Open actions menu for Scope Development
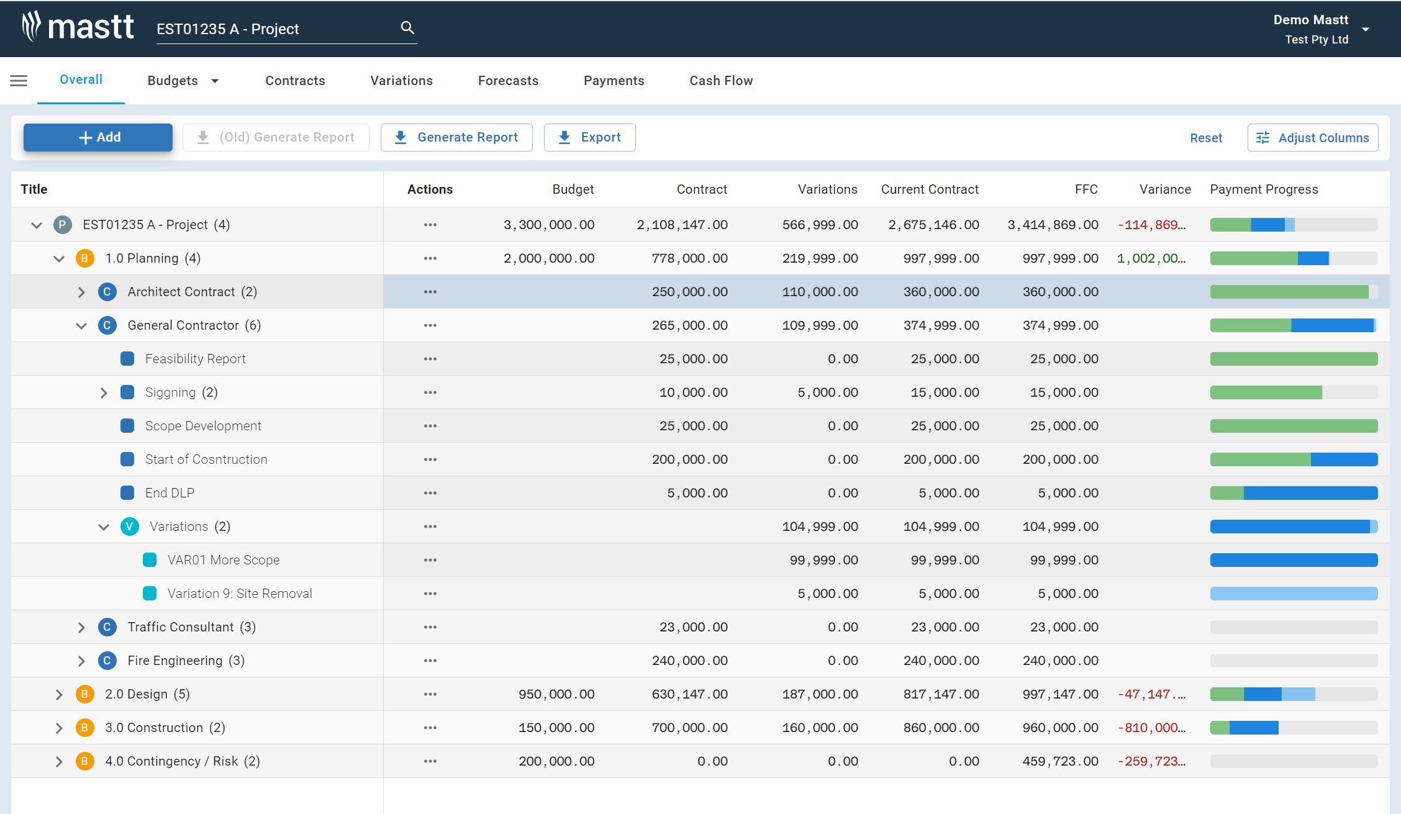Screen dimensions: 1401x814 tap(430, 426)
